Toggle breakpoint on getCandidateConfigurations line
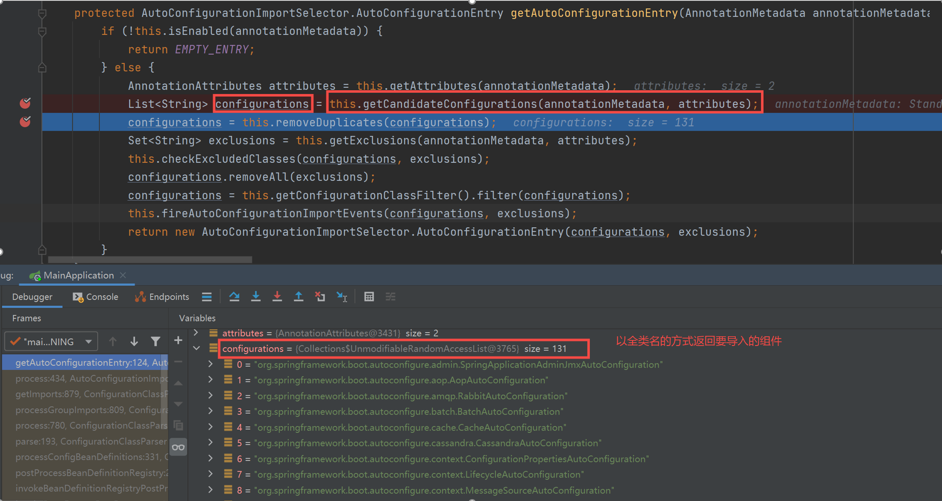Viewport: 942px width, 501px height. pos(25,104)
